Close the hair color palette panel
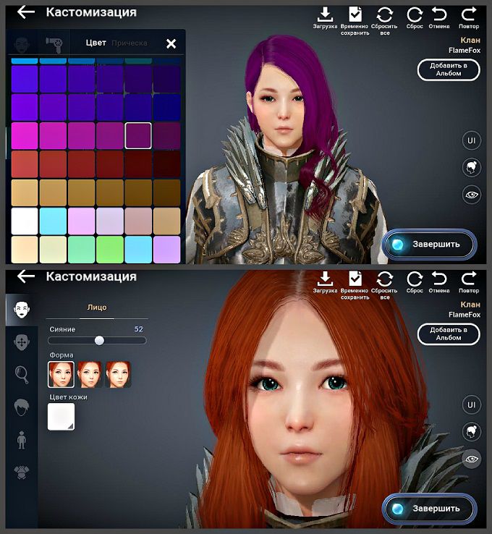 coord(171,44)
